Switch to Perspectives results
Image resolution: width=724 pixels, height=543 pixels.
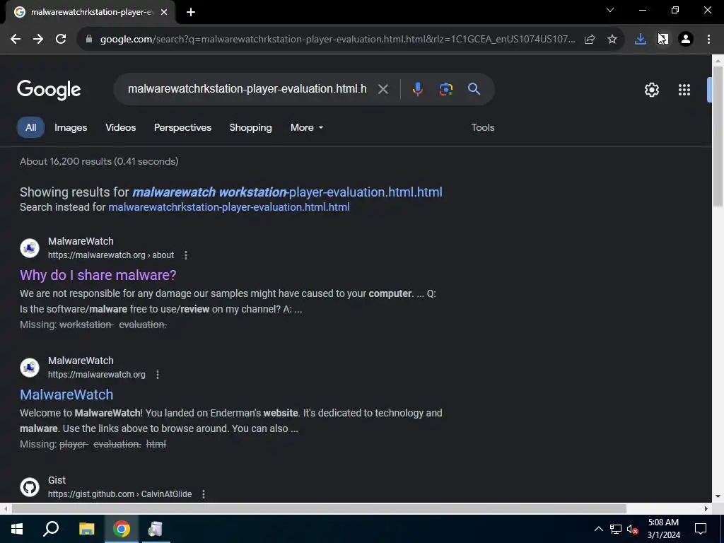click(x=182, y=127)
